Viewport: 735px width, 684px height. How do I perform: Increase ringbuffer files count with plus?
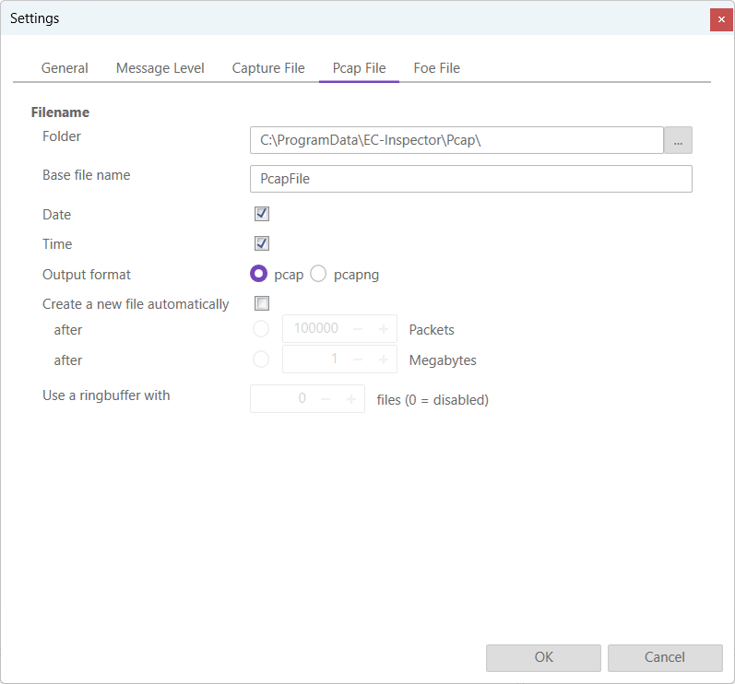(x=350, y=399)
